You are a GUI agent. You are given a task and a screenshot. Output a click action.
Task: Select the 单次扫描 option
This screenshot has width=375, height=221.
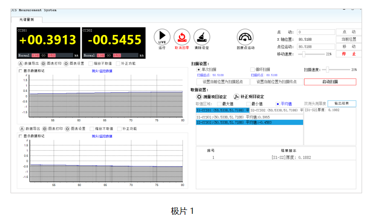(x=198, y=69)
